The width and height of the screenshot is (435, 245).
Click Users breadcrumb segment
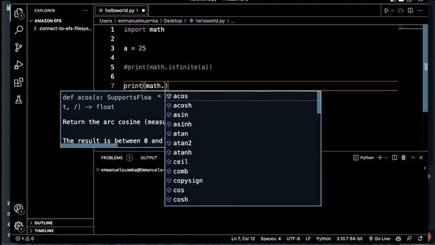point(106,21)
